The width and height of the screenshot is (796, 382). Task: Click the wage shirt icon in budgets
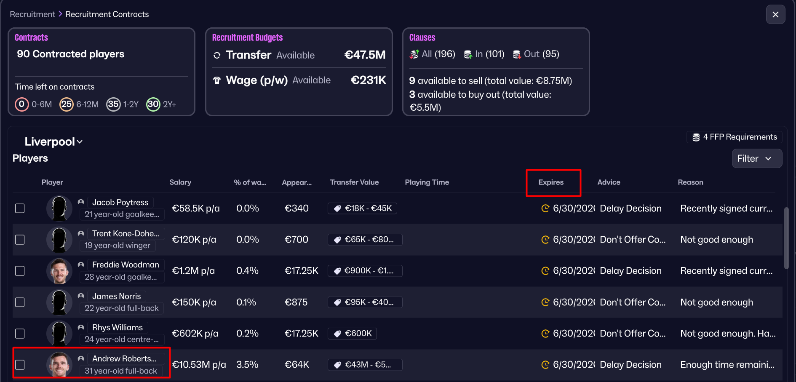tap(217, 80)
